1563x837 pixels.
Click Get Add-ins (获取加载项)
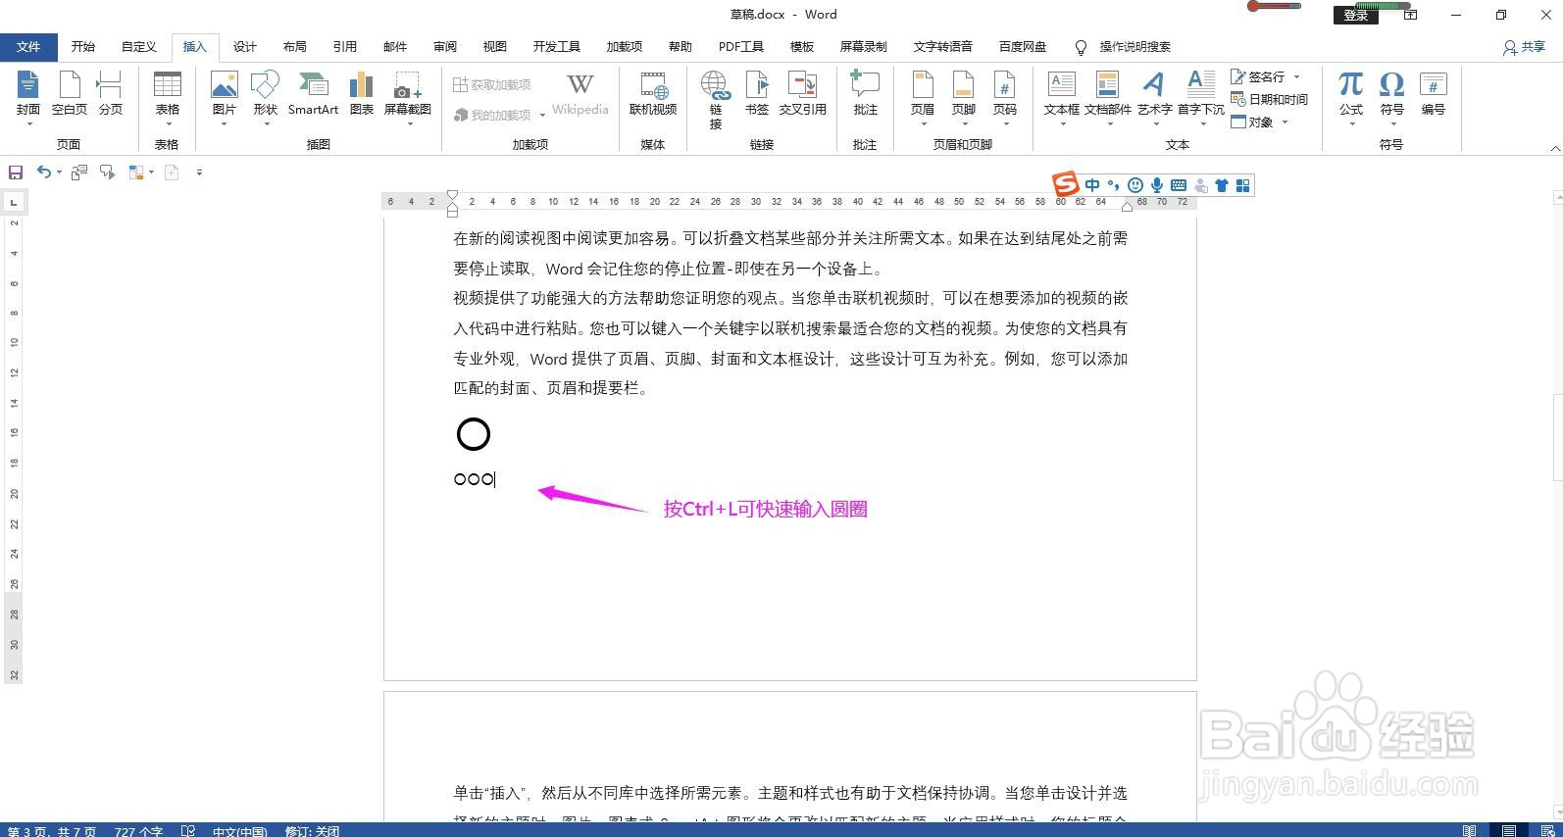(x=492, y=85)
